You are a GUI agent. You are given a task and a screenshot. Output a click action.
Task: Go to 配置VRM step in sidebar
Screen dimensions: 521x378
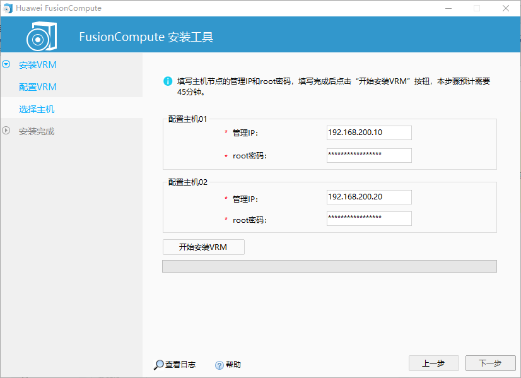[38, 87]
